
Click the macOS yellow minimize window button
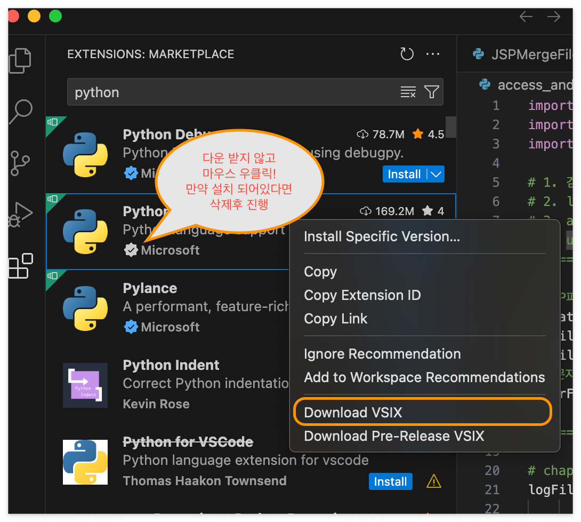click(x=34, y=17)
